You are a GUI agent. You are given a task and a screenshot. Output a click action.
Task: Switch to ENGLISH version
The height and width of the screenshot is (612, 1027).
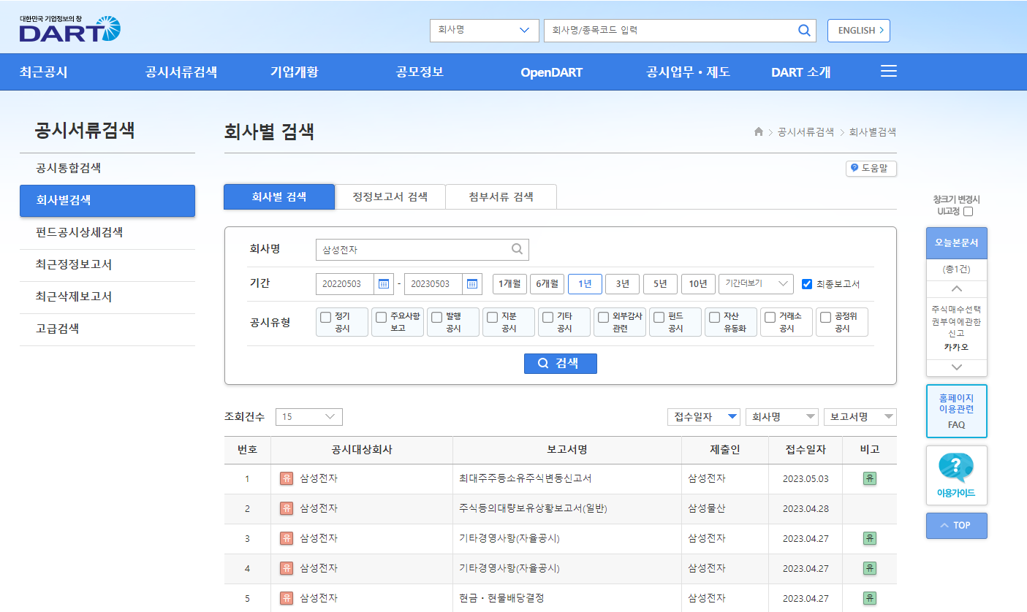point(859,31)
